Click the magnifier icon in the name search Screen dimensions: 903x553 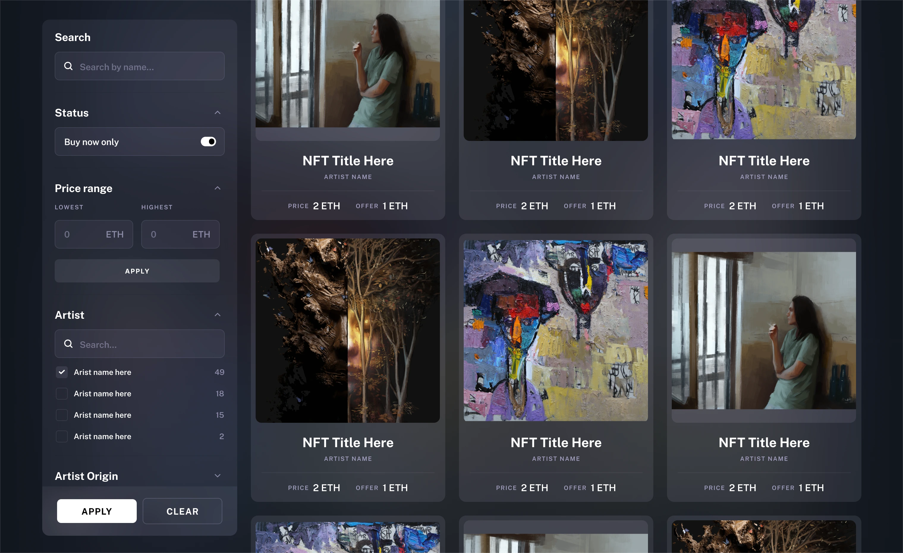[68, 66]
